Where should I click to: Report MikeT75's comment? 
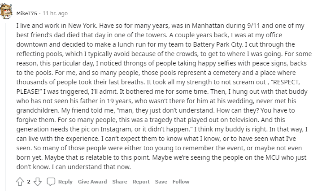[141, 182]
